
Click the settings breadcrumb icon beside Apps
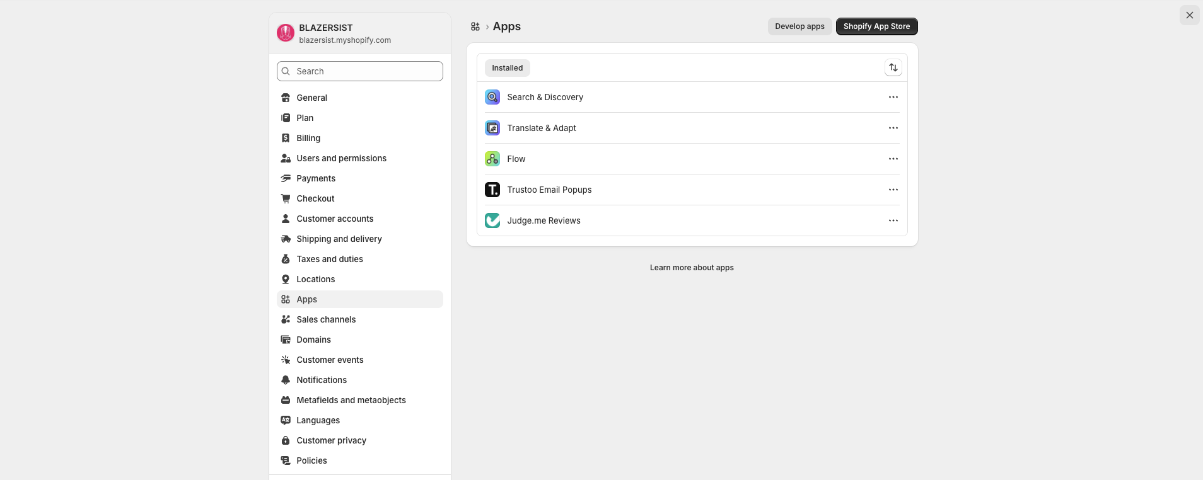point(475,26)
